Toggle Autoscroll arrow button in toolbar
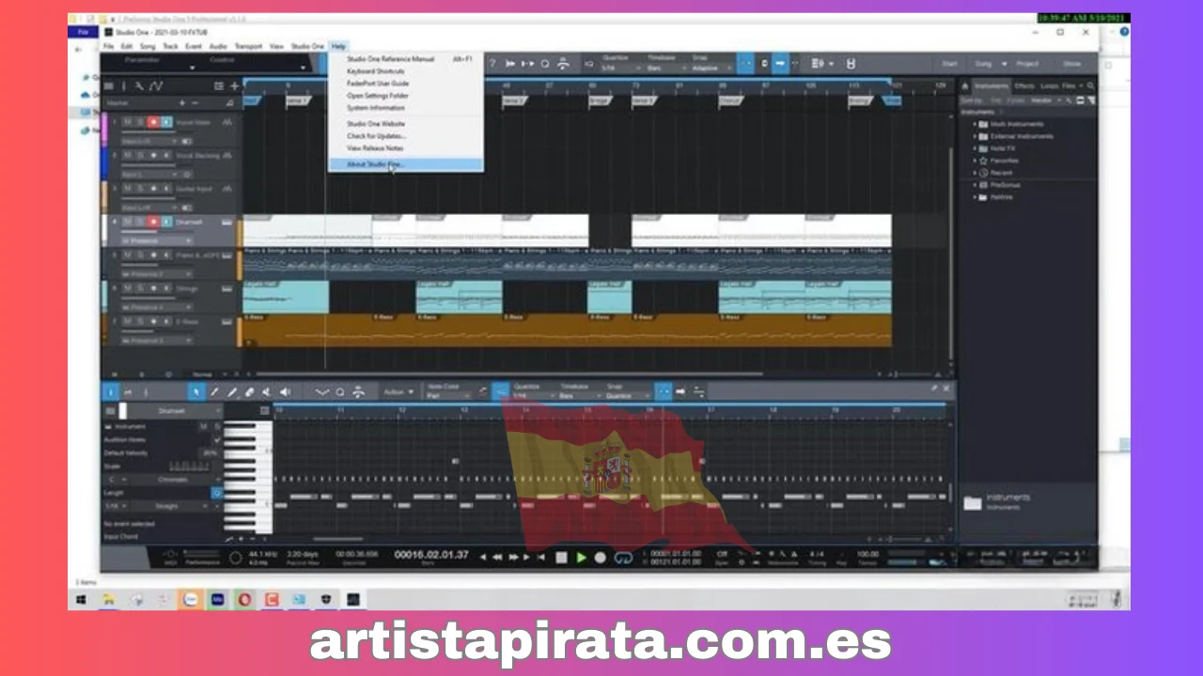 click(x=779, y=64)
